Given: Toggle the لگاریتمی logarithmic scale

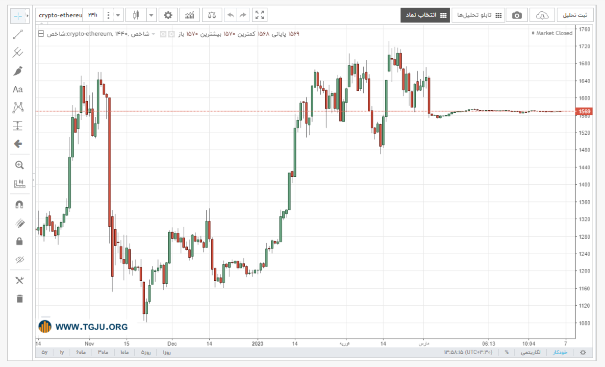Looking at the screenshot, I should click(x=531, y=352).
